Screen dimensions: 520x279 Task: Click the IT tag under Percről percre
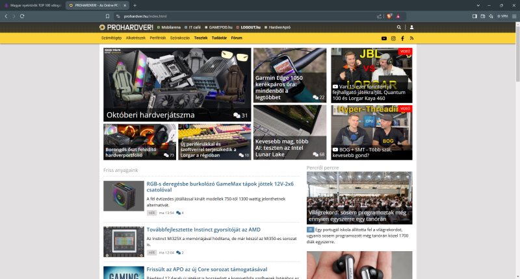point(311,230)
